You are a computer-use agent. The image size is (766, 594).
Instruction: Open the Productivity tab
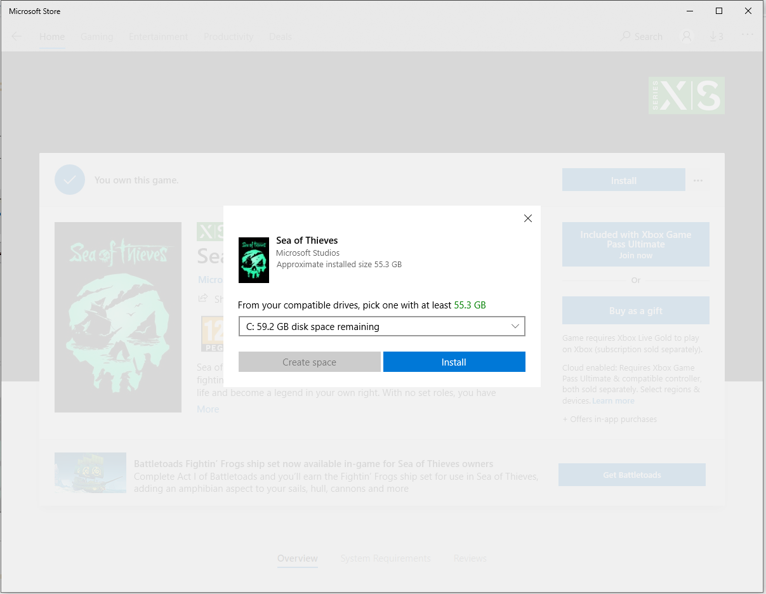(x=228, y=37)
